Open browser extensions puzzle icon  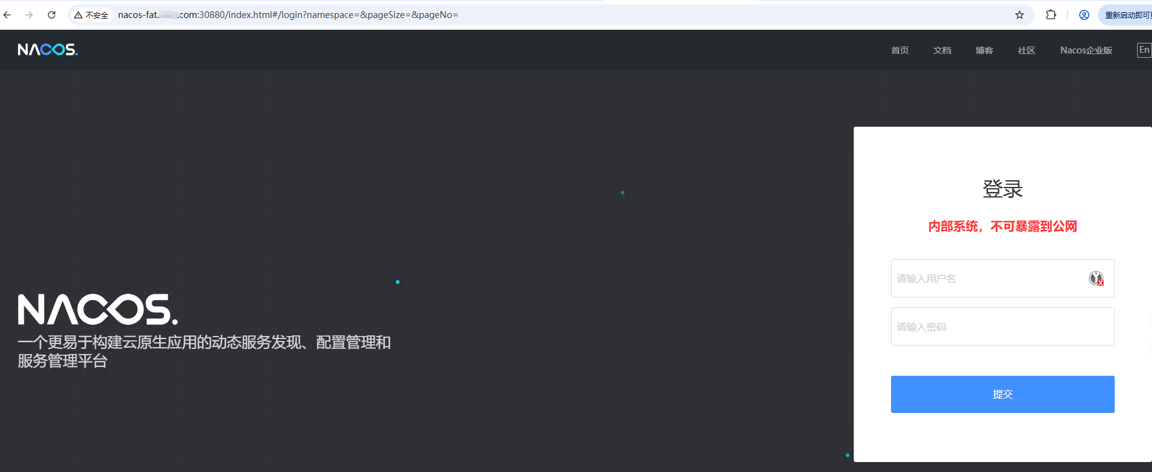pos(1051,15)
